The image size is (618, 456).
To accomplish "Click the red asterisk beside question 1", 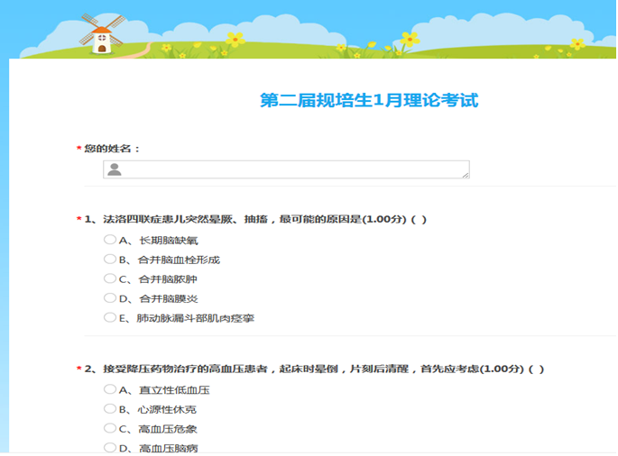I will coord(78,220).
